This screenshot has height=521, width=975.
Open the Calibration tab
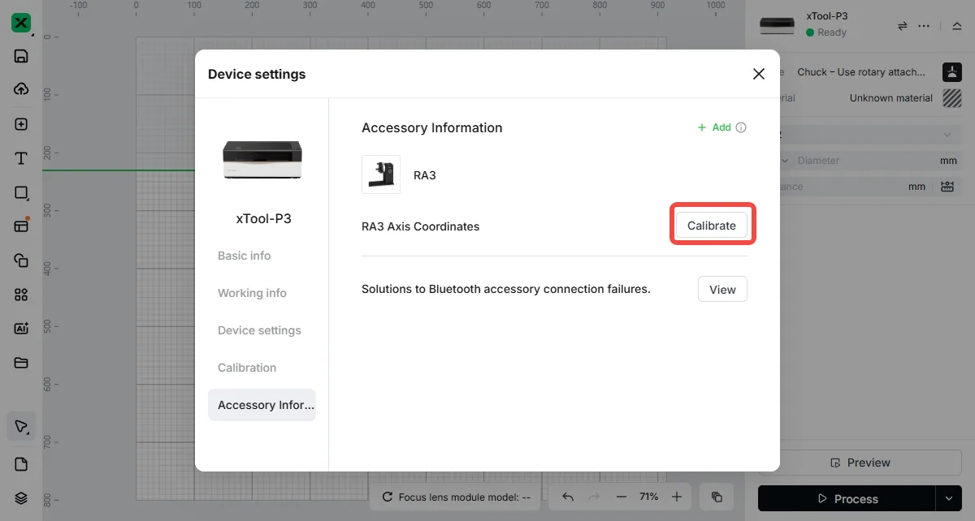click(247, 368)
